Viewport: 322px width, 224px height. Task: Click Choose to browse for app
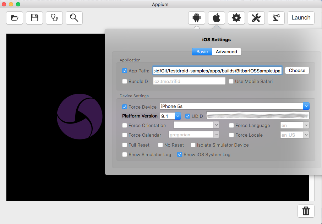[297, 70]
